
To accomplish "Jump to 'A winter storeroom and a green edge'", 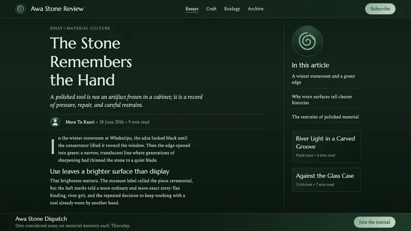I will [324, 79].
